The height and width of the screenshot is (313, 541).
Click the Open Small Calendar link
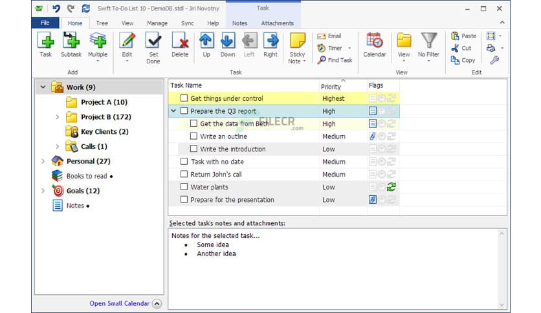point(119,303)
